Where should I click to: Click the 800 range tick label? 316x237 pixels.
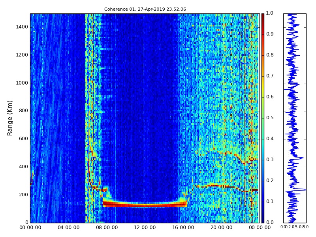click(x=24, y=111)
